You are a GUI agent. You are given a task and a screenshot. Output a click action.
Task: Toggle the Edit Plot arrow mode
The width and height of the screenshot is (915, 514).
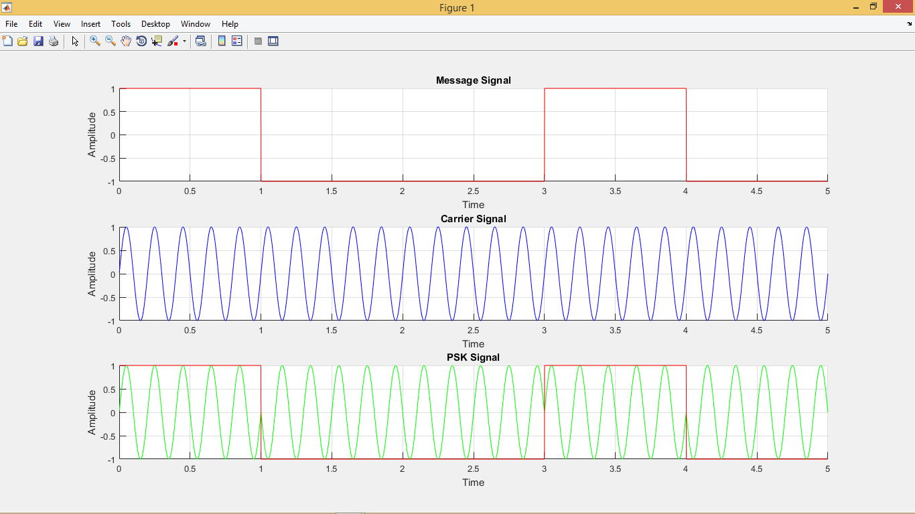click(75, 41)
